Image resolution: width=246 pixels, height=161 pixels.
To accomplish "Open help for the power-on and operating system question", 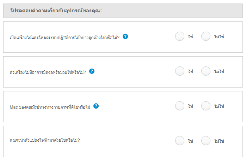I will 125,37.
